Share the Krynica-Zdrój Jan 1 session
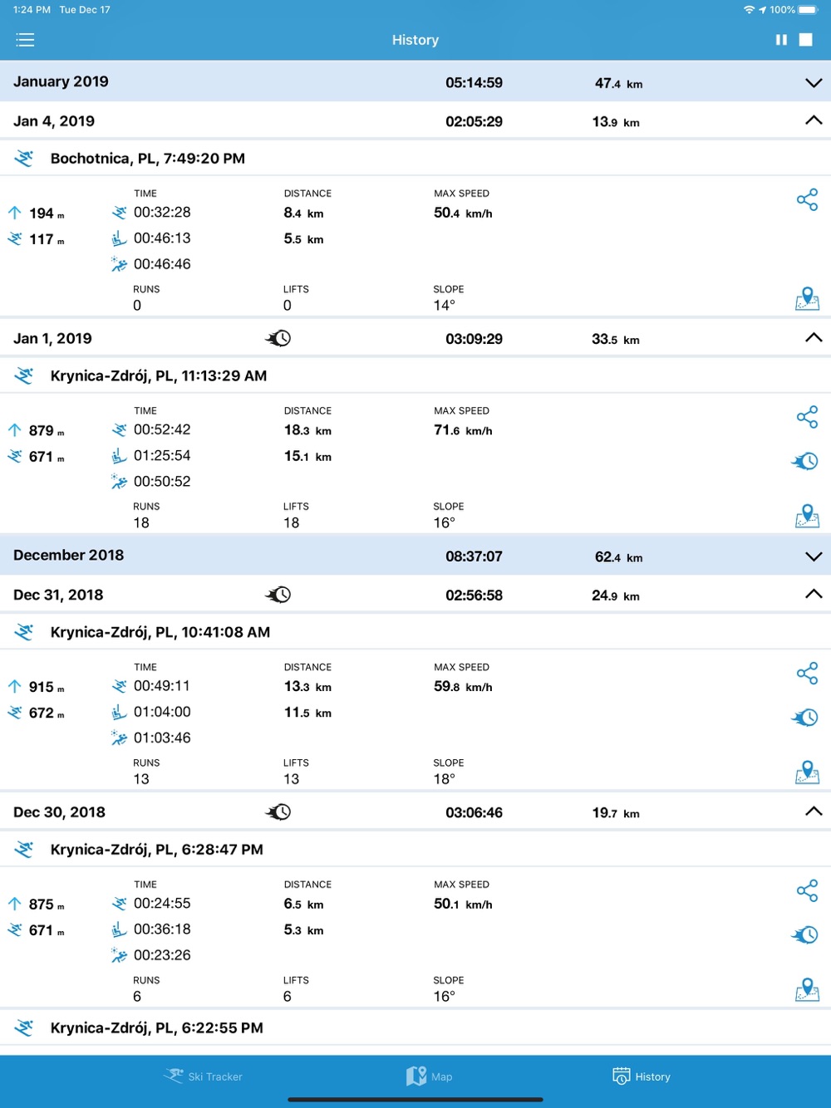831x1108 pixels. 807,417
